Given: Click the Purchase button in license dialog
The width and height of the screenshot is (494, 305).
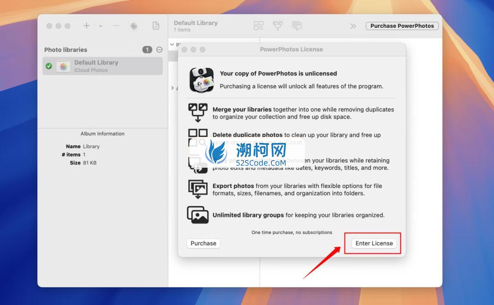Looking at the screenshot, I should (203, 243).
